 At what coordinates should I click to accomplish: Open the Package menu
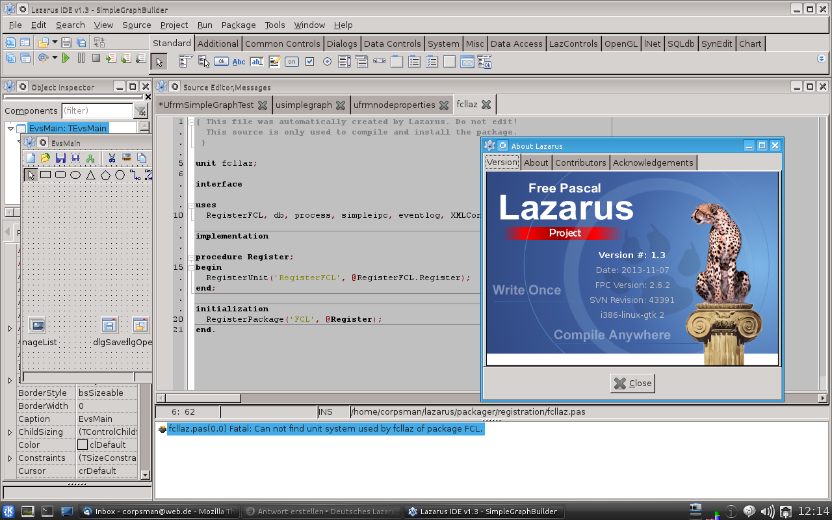[x=239, y=25]
